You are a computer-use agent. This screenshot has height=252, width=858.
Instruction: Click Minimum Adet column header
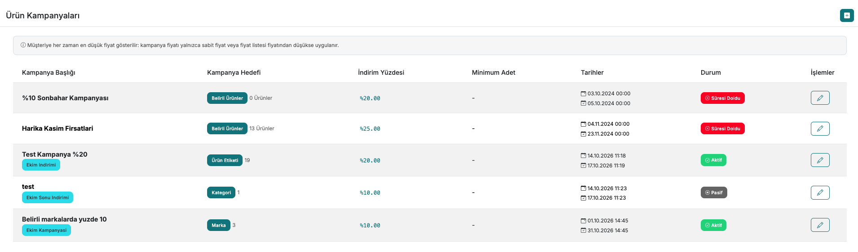(x=493, y=73)
